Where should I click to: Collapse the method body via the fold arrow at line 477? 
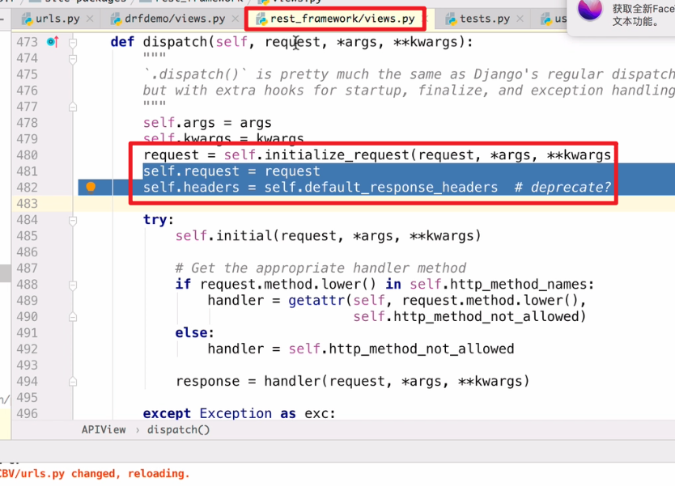point(73,106)
